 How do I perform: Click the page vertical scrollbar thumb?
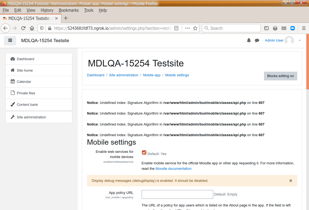pyautogui.click(x=307, y=62)
